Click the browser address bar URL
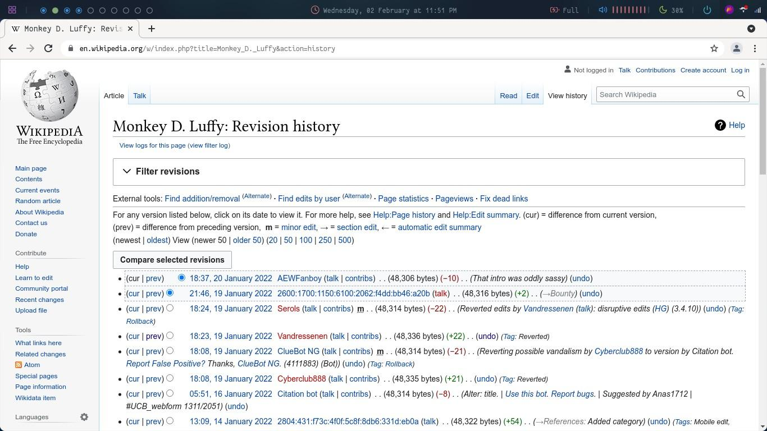 point(207,49)
